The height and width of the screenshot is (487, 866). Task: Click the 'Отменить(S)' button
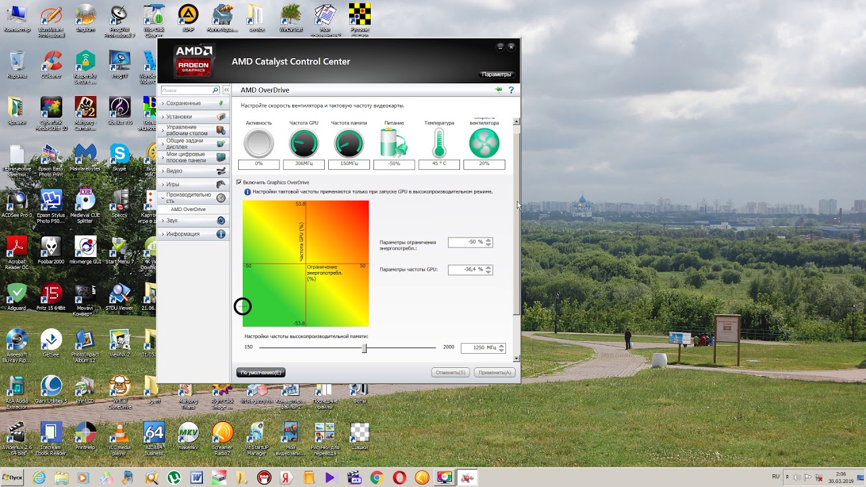pos(451,373)
